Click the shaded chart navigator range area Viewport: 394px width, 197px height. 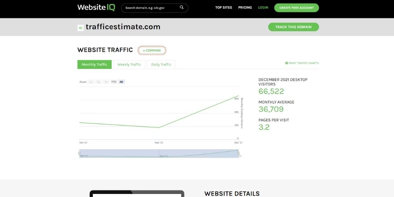pos(159,154)
